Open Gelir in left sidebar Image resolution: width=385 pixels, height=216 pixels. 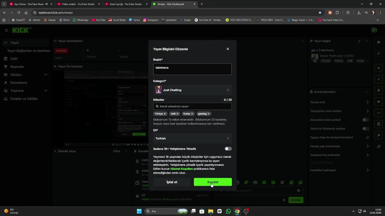point(26,58)
